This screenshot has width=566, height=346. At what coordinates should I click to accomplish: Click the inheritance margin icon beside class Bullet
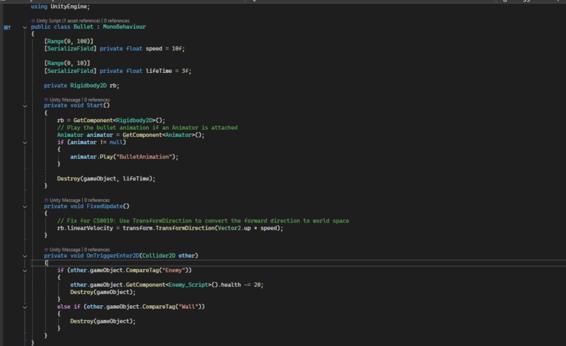tap(7, 27)
